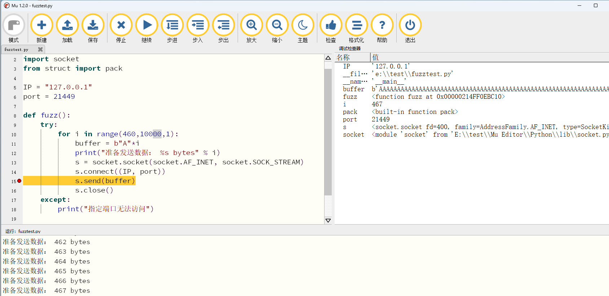Click the 10000 range value in code
The width and height of the screenshot is (609, 296).
pyautogui.click(x=151, y=134)
